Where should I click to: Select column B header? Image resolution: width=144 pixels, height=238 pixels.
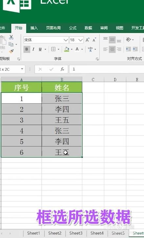pyautogui.click(x=62, y=79)
